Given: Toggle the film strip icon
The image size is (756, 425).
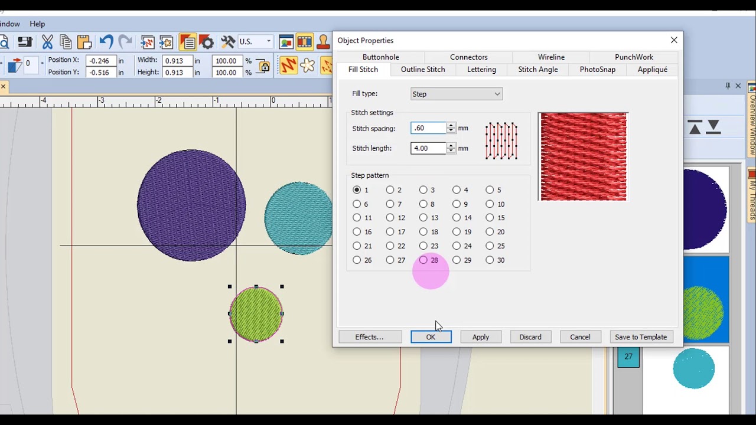Looking at the screenshot, I should click(x=305, y=42).
